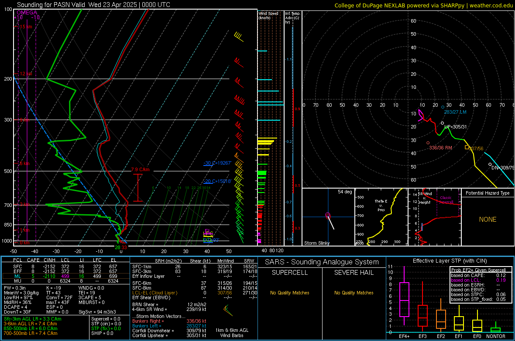This screenshot has width=515, height=341.
Task: Click the 'CINH' column header
Action: coord(50,260)
